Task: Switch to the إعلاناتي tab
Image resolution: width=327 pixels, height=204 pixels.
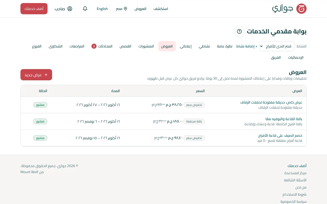Action: click(186, 46)
